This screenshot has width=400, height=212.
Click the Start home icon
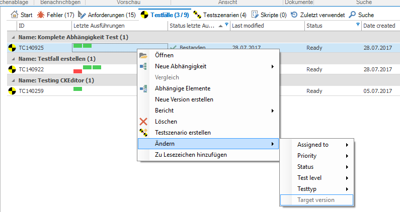pos(14,15)
